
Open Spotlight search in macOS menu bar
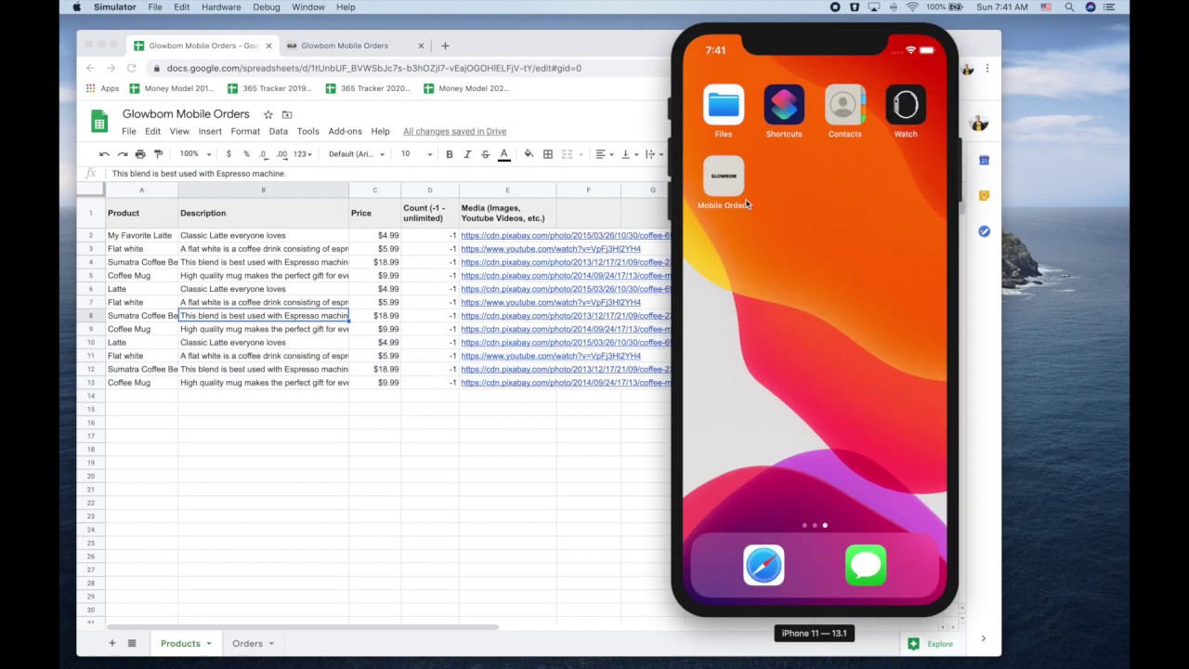click(x=1069, y=7)
